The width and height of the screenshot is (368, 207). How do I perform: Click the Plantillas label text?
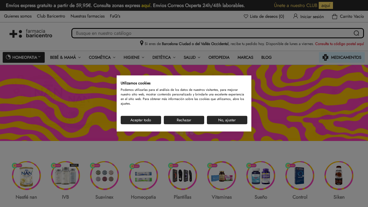tap(183, 197)
